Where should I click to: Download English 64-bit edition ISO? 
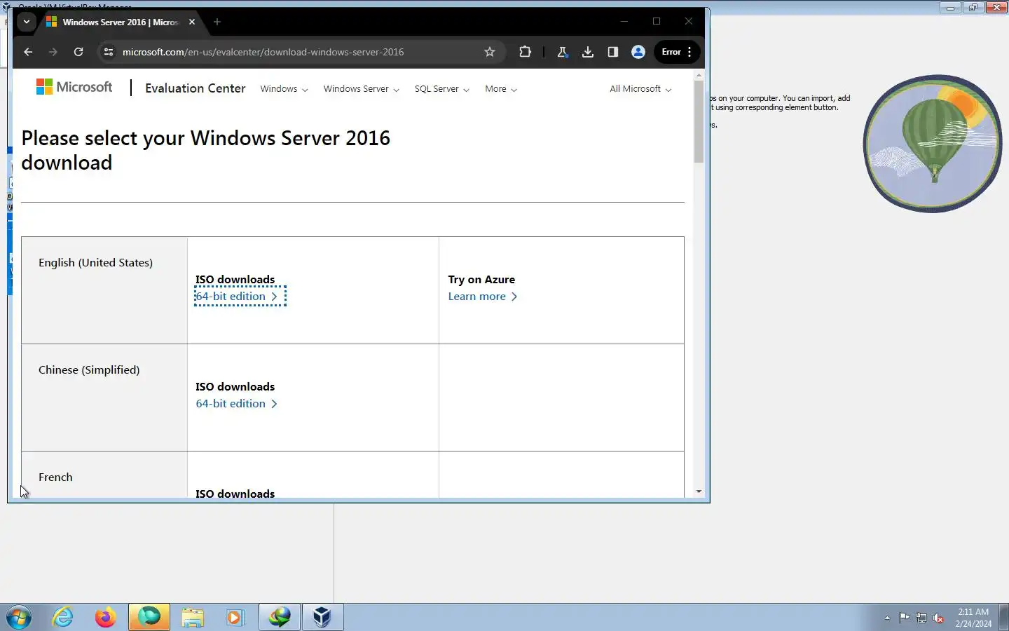[x=237, y=297]
